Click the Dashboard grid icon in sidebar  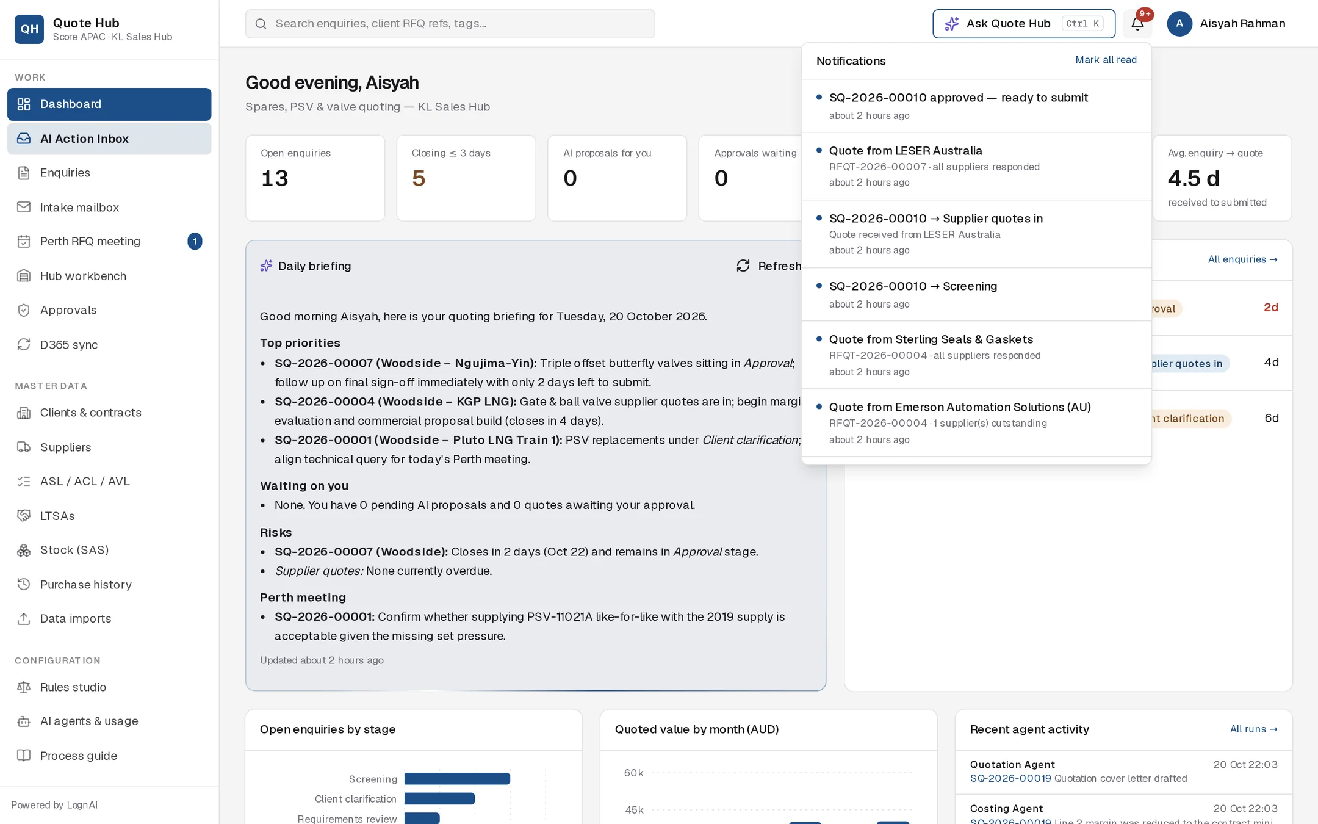pyautogui.click(x=24, y=104)
